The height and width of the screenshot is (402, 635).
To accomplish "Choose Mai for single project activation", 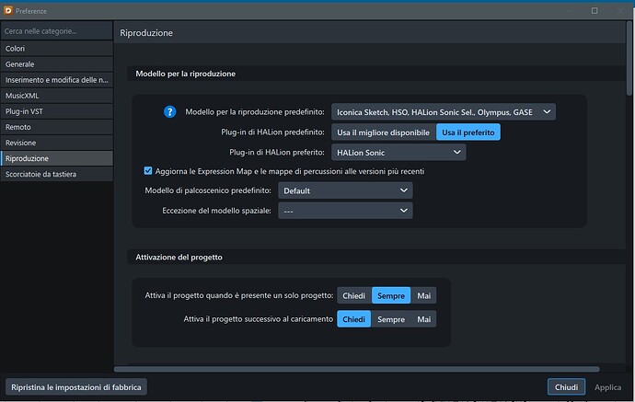I will point(423,295).
